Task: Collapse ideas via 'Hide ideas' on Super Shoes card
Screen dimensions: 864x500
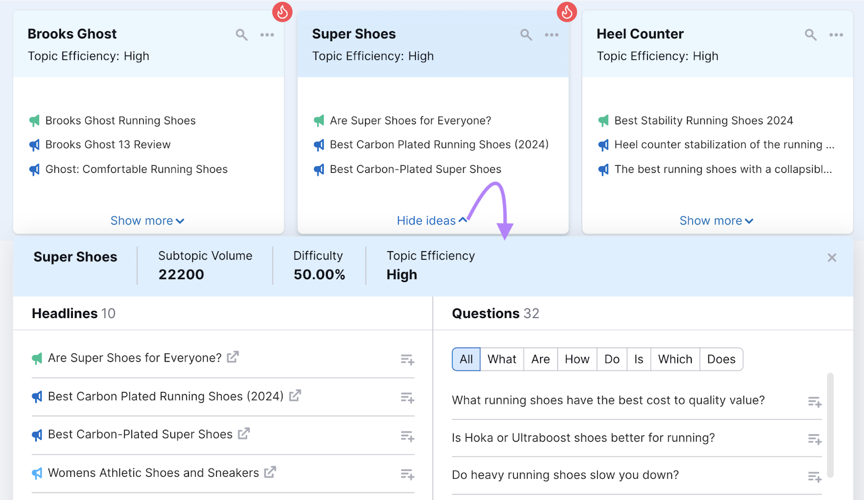Action: (431, 220)
